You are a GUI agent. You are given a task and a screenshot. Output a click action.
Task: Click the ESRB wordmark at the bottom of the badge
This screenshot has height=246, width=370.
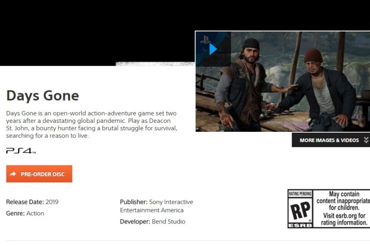(300, 226)
